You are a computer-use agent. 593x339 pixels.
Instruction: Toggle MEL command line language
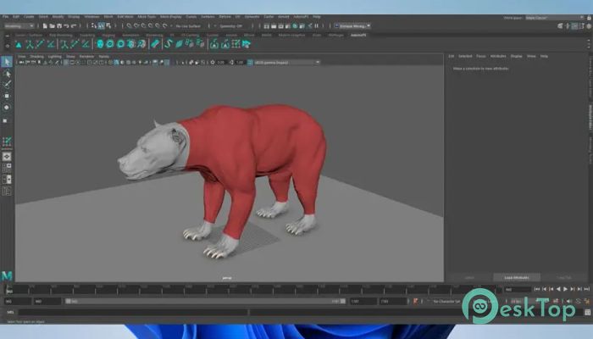click(10, 312)
